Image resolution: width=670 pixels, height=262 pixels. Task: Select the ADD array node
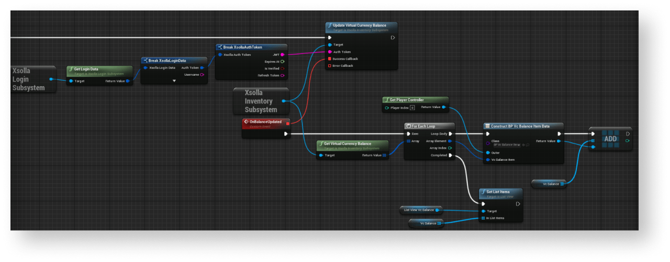point(610,139)
